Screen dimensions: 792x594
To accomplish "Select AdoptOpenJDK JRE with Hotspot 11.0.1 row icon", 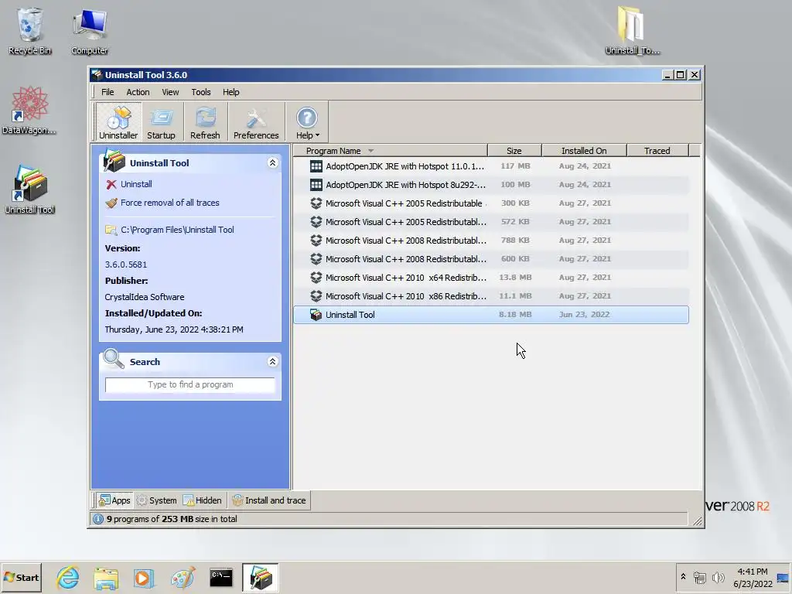I will [x=316, y=166].
